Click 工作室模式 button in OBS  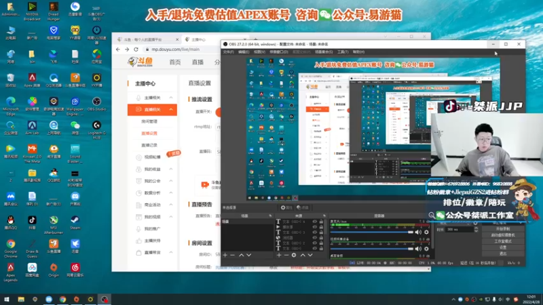(x=503, y=241)
